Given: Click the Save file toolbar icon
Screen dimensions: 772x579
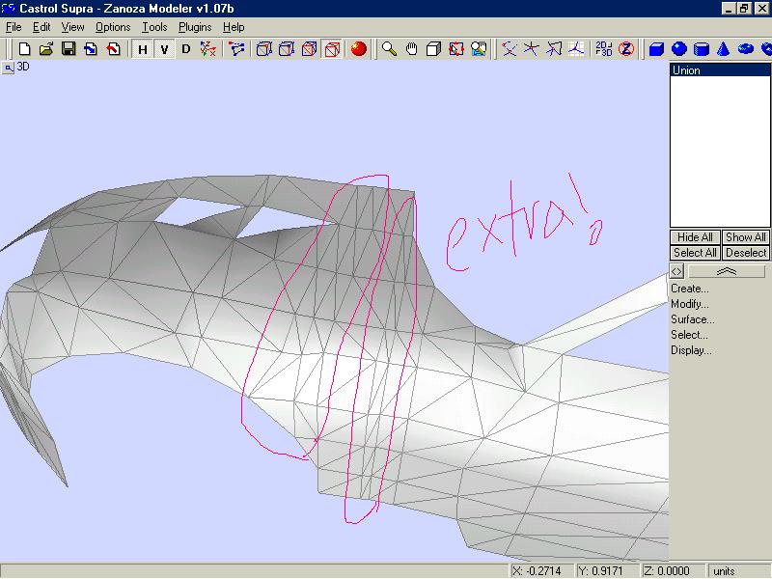Looking at the screenshot, I should (x=69, y=48).
